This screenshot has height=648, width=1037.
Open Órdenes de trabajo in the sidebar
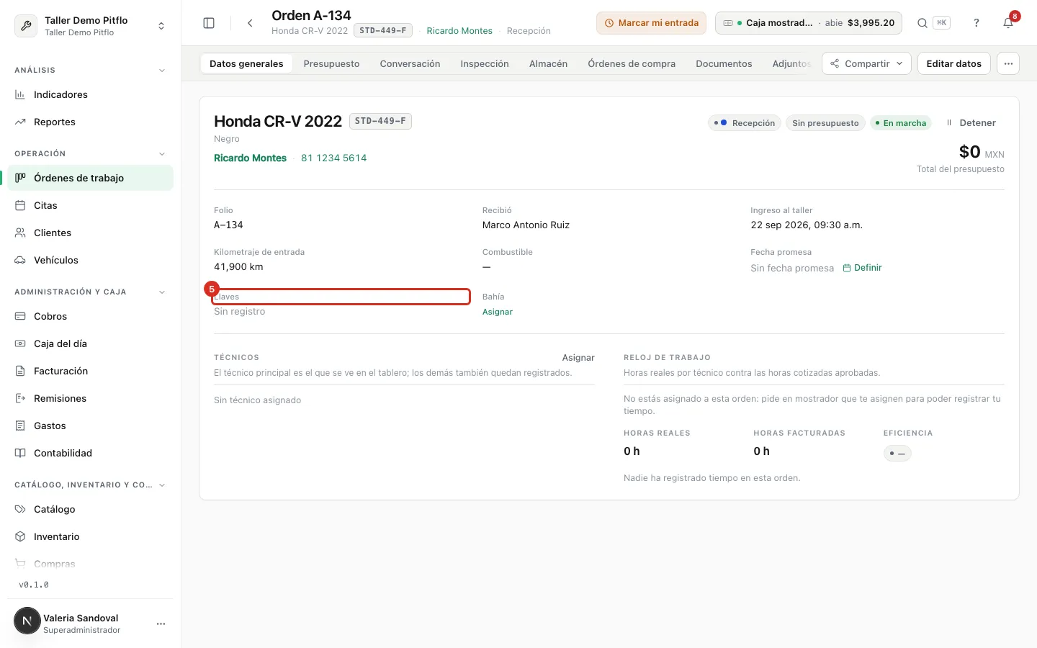click(x=90, y=178)
